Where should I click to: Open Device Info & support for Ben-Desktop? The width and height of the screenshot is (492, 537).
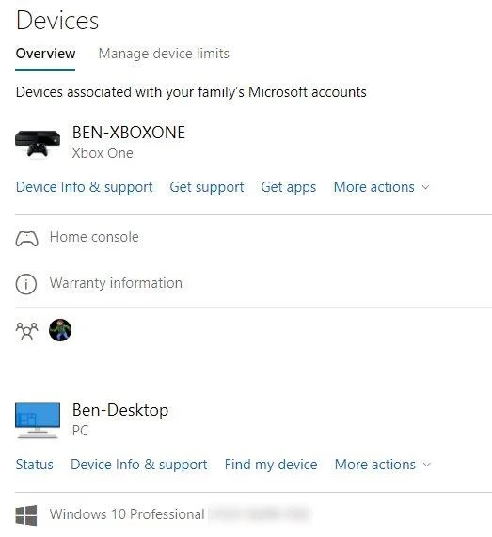point(139,465)
